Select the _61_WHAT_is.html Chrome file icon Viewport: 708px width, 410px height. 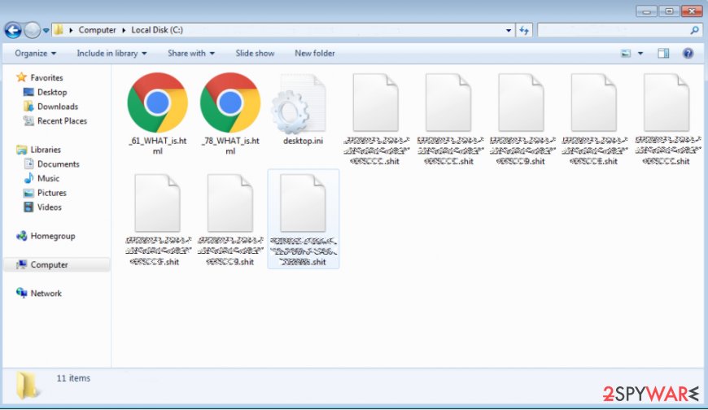(157, 102)
